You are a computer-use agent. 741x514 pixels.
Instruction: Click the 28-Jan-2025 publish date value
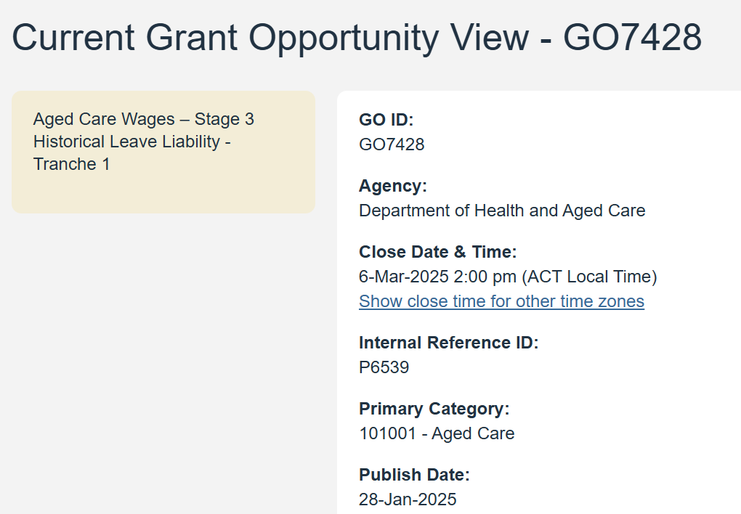click(408, 499)
